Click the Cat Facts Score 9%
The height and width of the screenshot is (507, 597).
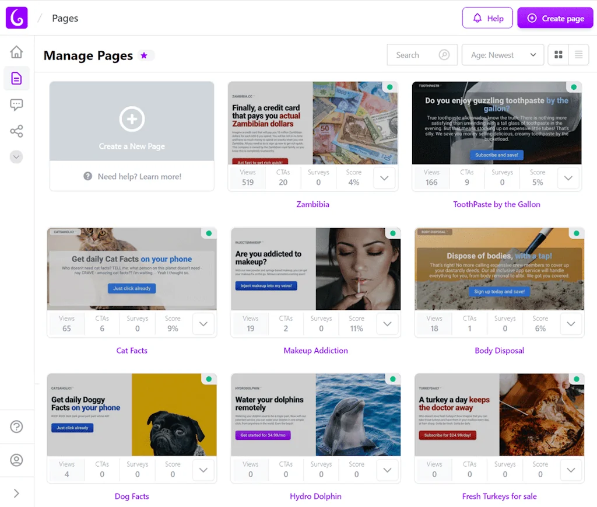point(173,328)
